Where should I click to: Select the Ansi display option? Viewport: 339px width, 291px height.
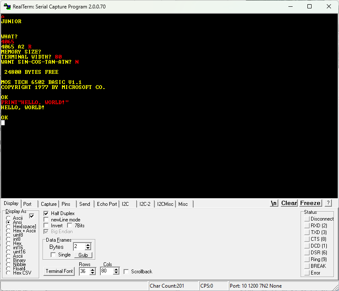click(x=8, y=222)
